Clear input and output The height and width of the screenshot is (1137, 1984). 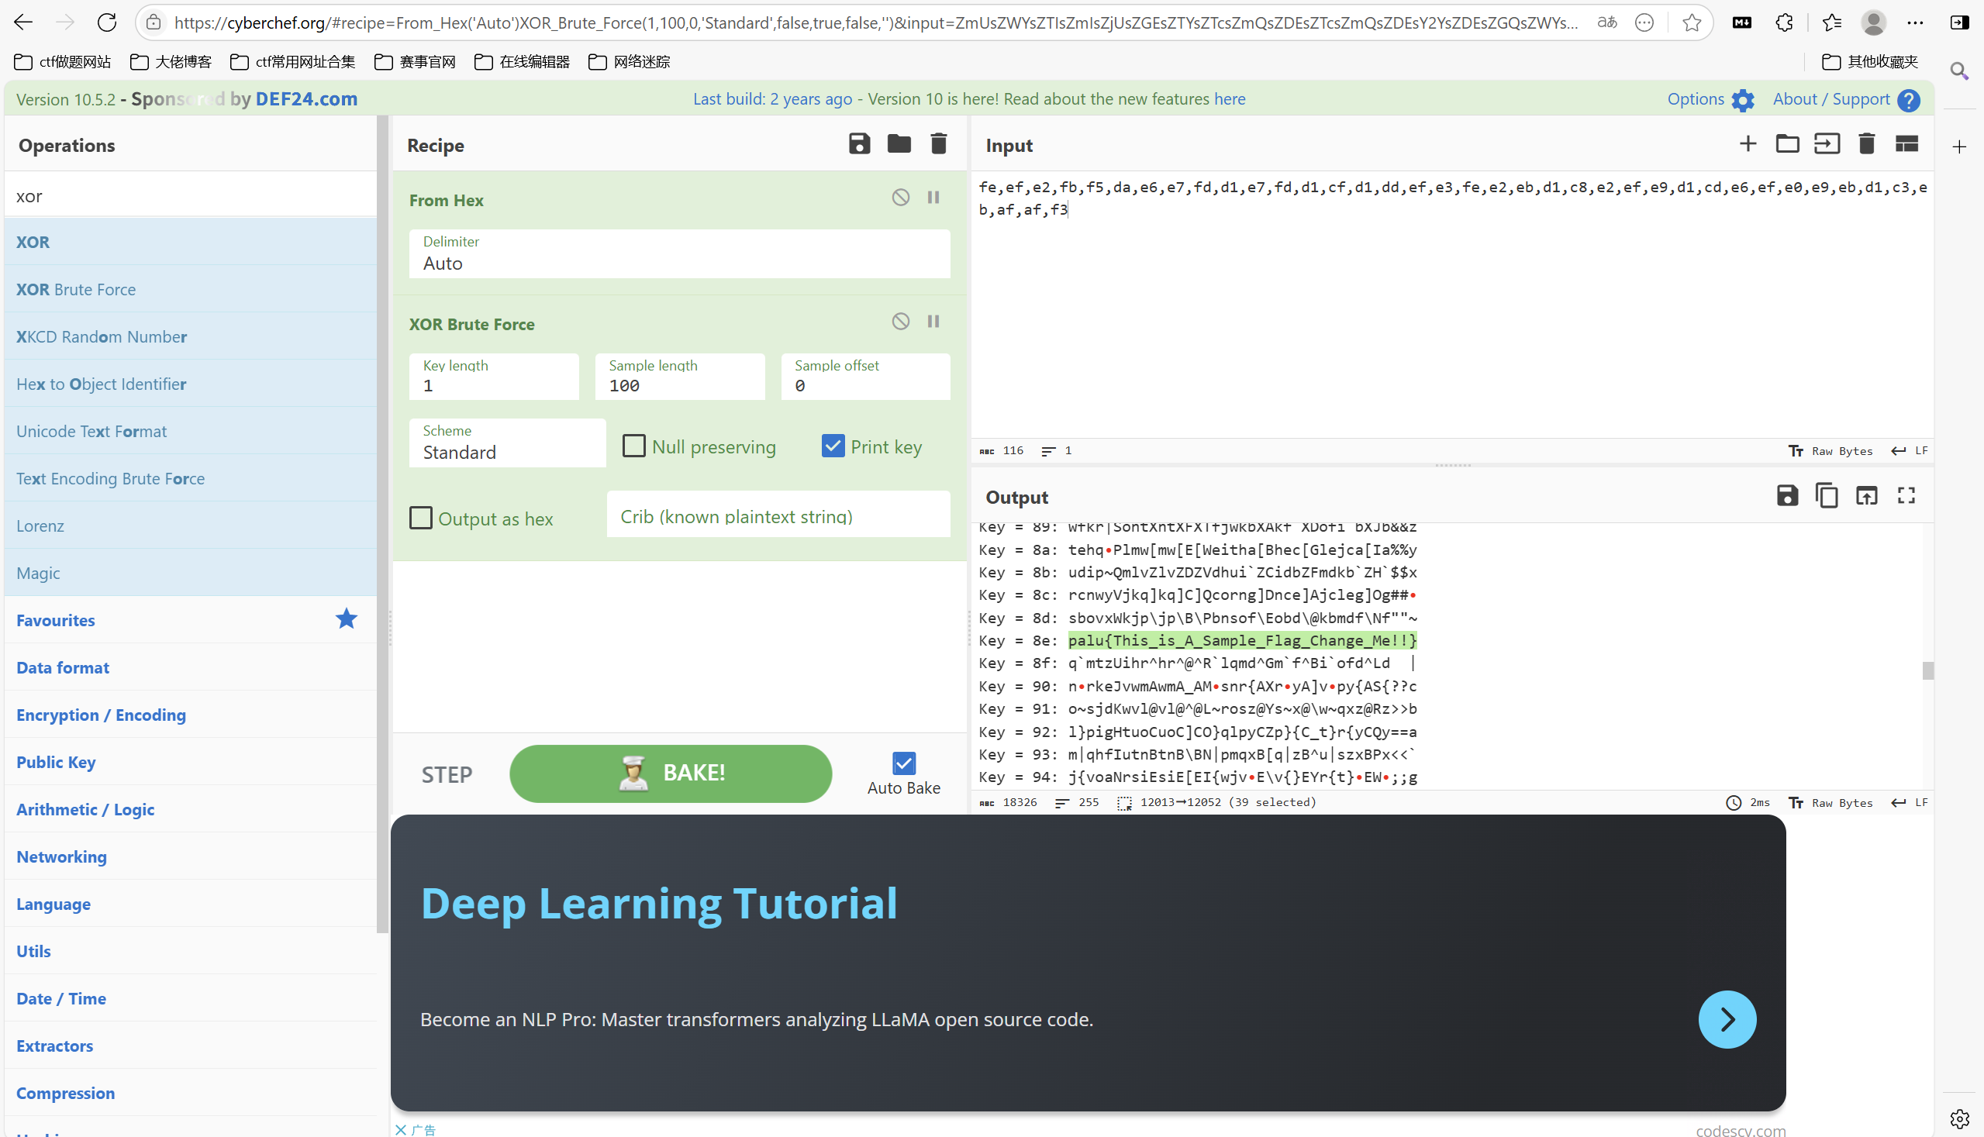pos(1867,143)
